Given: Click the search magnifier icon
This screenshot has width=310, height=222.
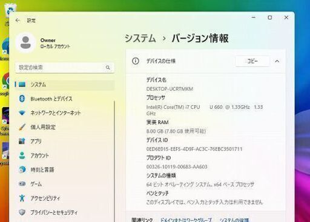Looking at the screenshot, I should [x=108, y=68].
